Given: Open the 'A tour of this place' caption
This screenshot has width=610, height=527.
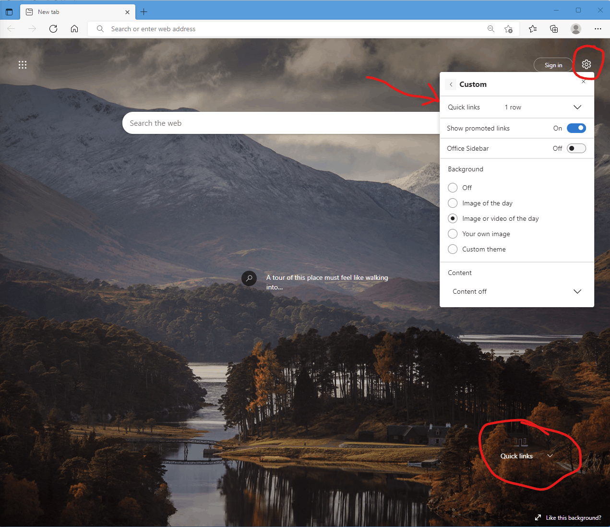Looking at the screenshot, I should (x=327, y=282).
